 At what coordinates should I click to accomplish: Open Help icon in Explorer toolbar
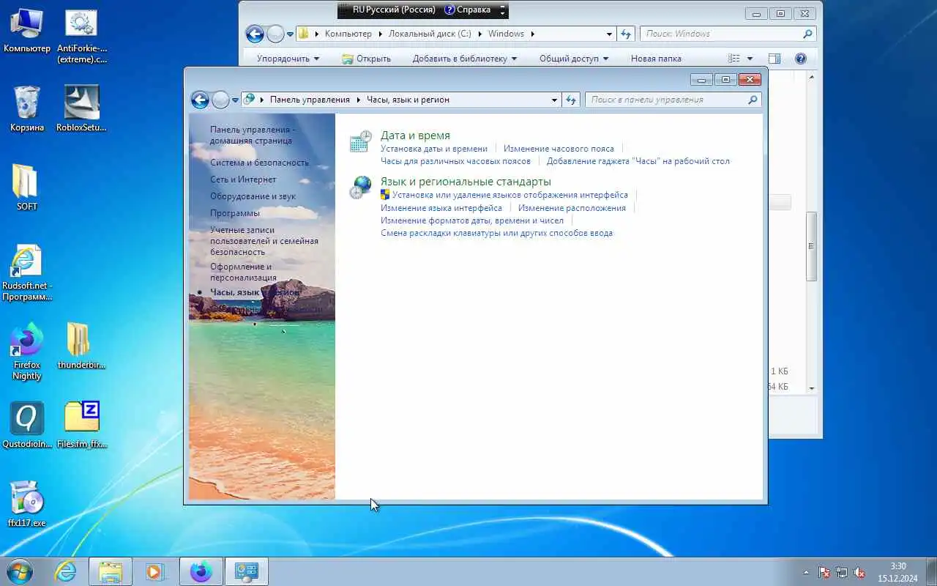pos(801,59)
